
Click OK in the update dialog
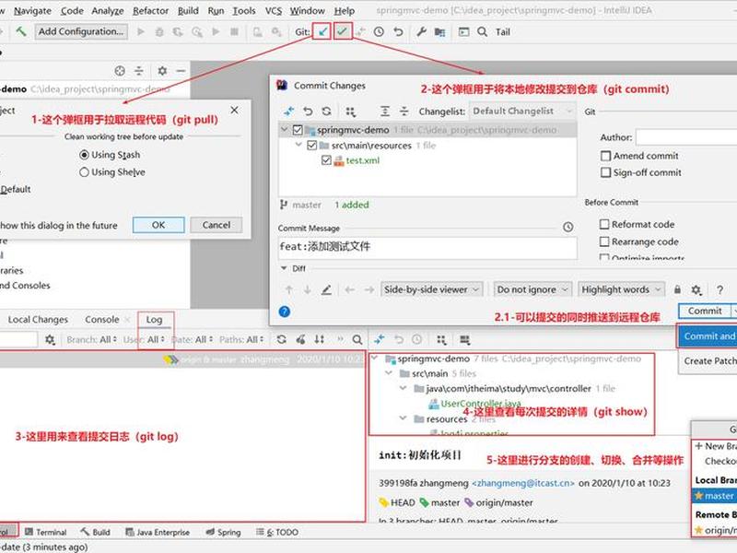pyautogui.click(x=158, y=225)
